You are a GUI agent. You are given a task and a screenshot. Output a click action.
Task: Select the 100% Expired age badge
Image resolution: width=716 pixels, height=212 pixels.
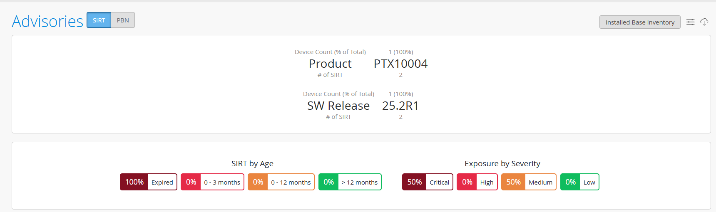[149, 182]
